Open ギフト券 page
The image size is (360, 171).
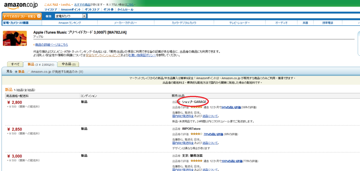click(108, 9)
